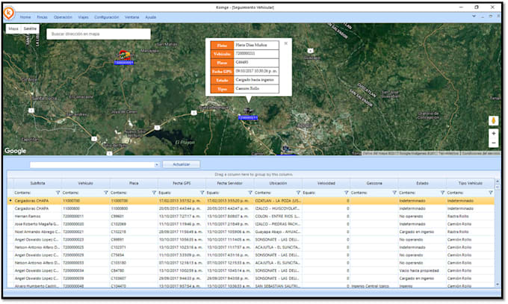Click the map address search field
The width and height of the screenshot is (508, 304).
[x=97, y=34]
